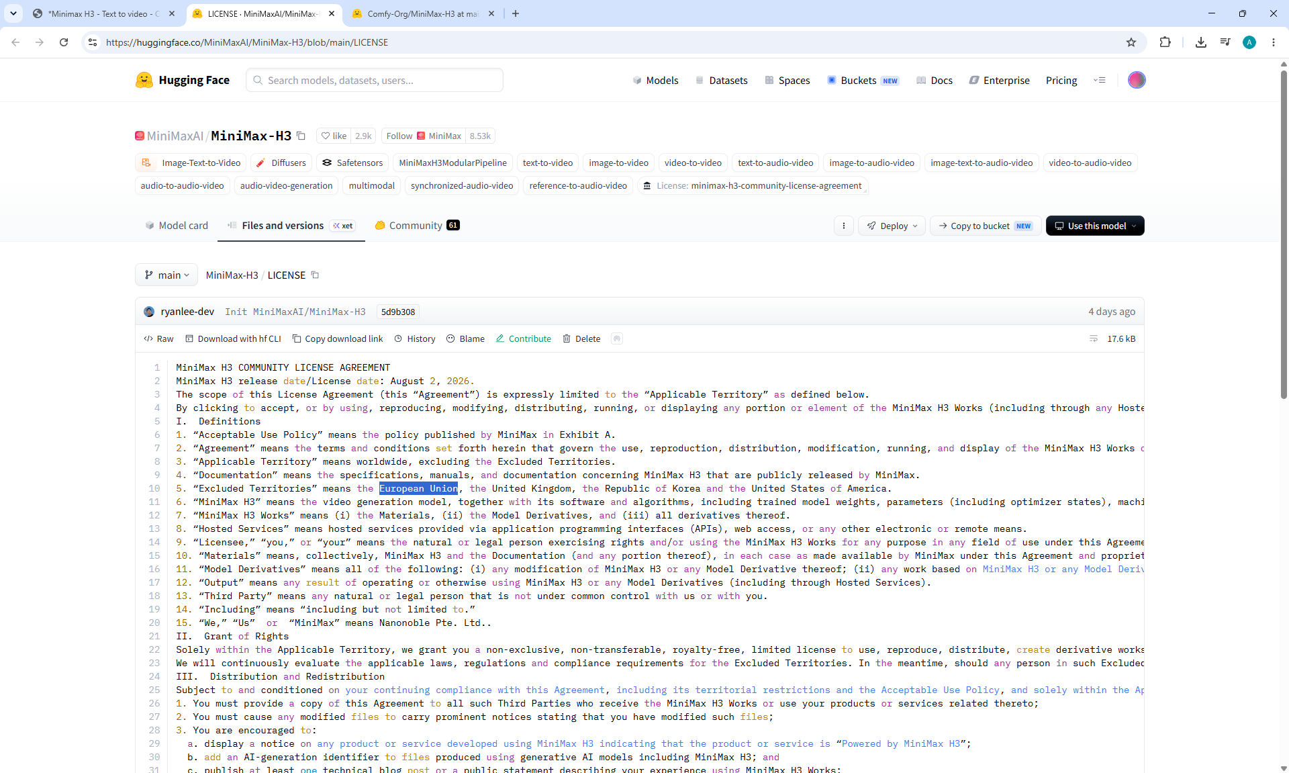Viewport: 1289px width, 773px height.
Task: Open the Chrome profile avatar
Action: 1249,42
